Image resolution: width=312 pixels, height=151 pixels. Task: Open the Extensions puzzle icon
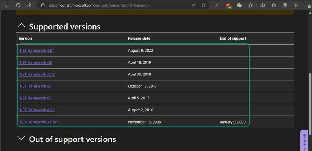coord(250,5)
